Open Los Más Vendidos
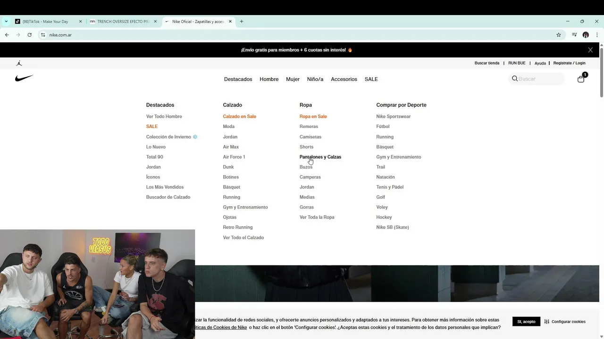 point(165,187)
